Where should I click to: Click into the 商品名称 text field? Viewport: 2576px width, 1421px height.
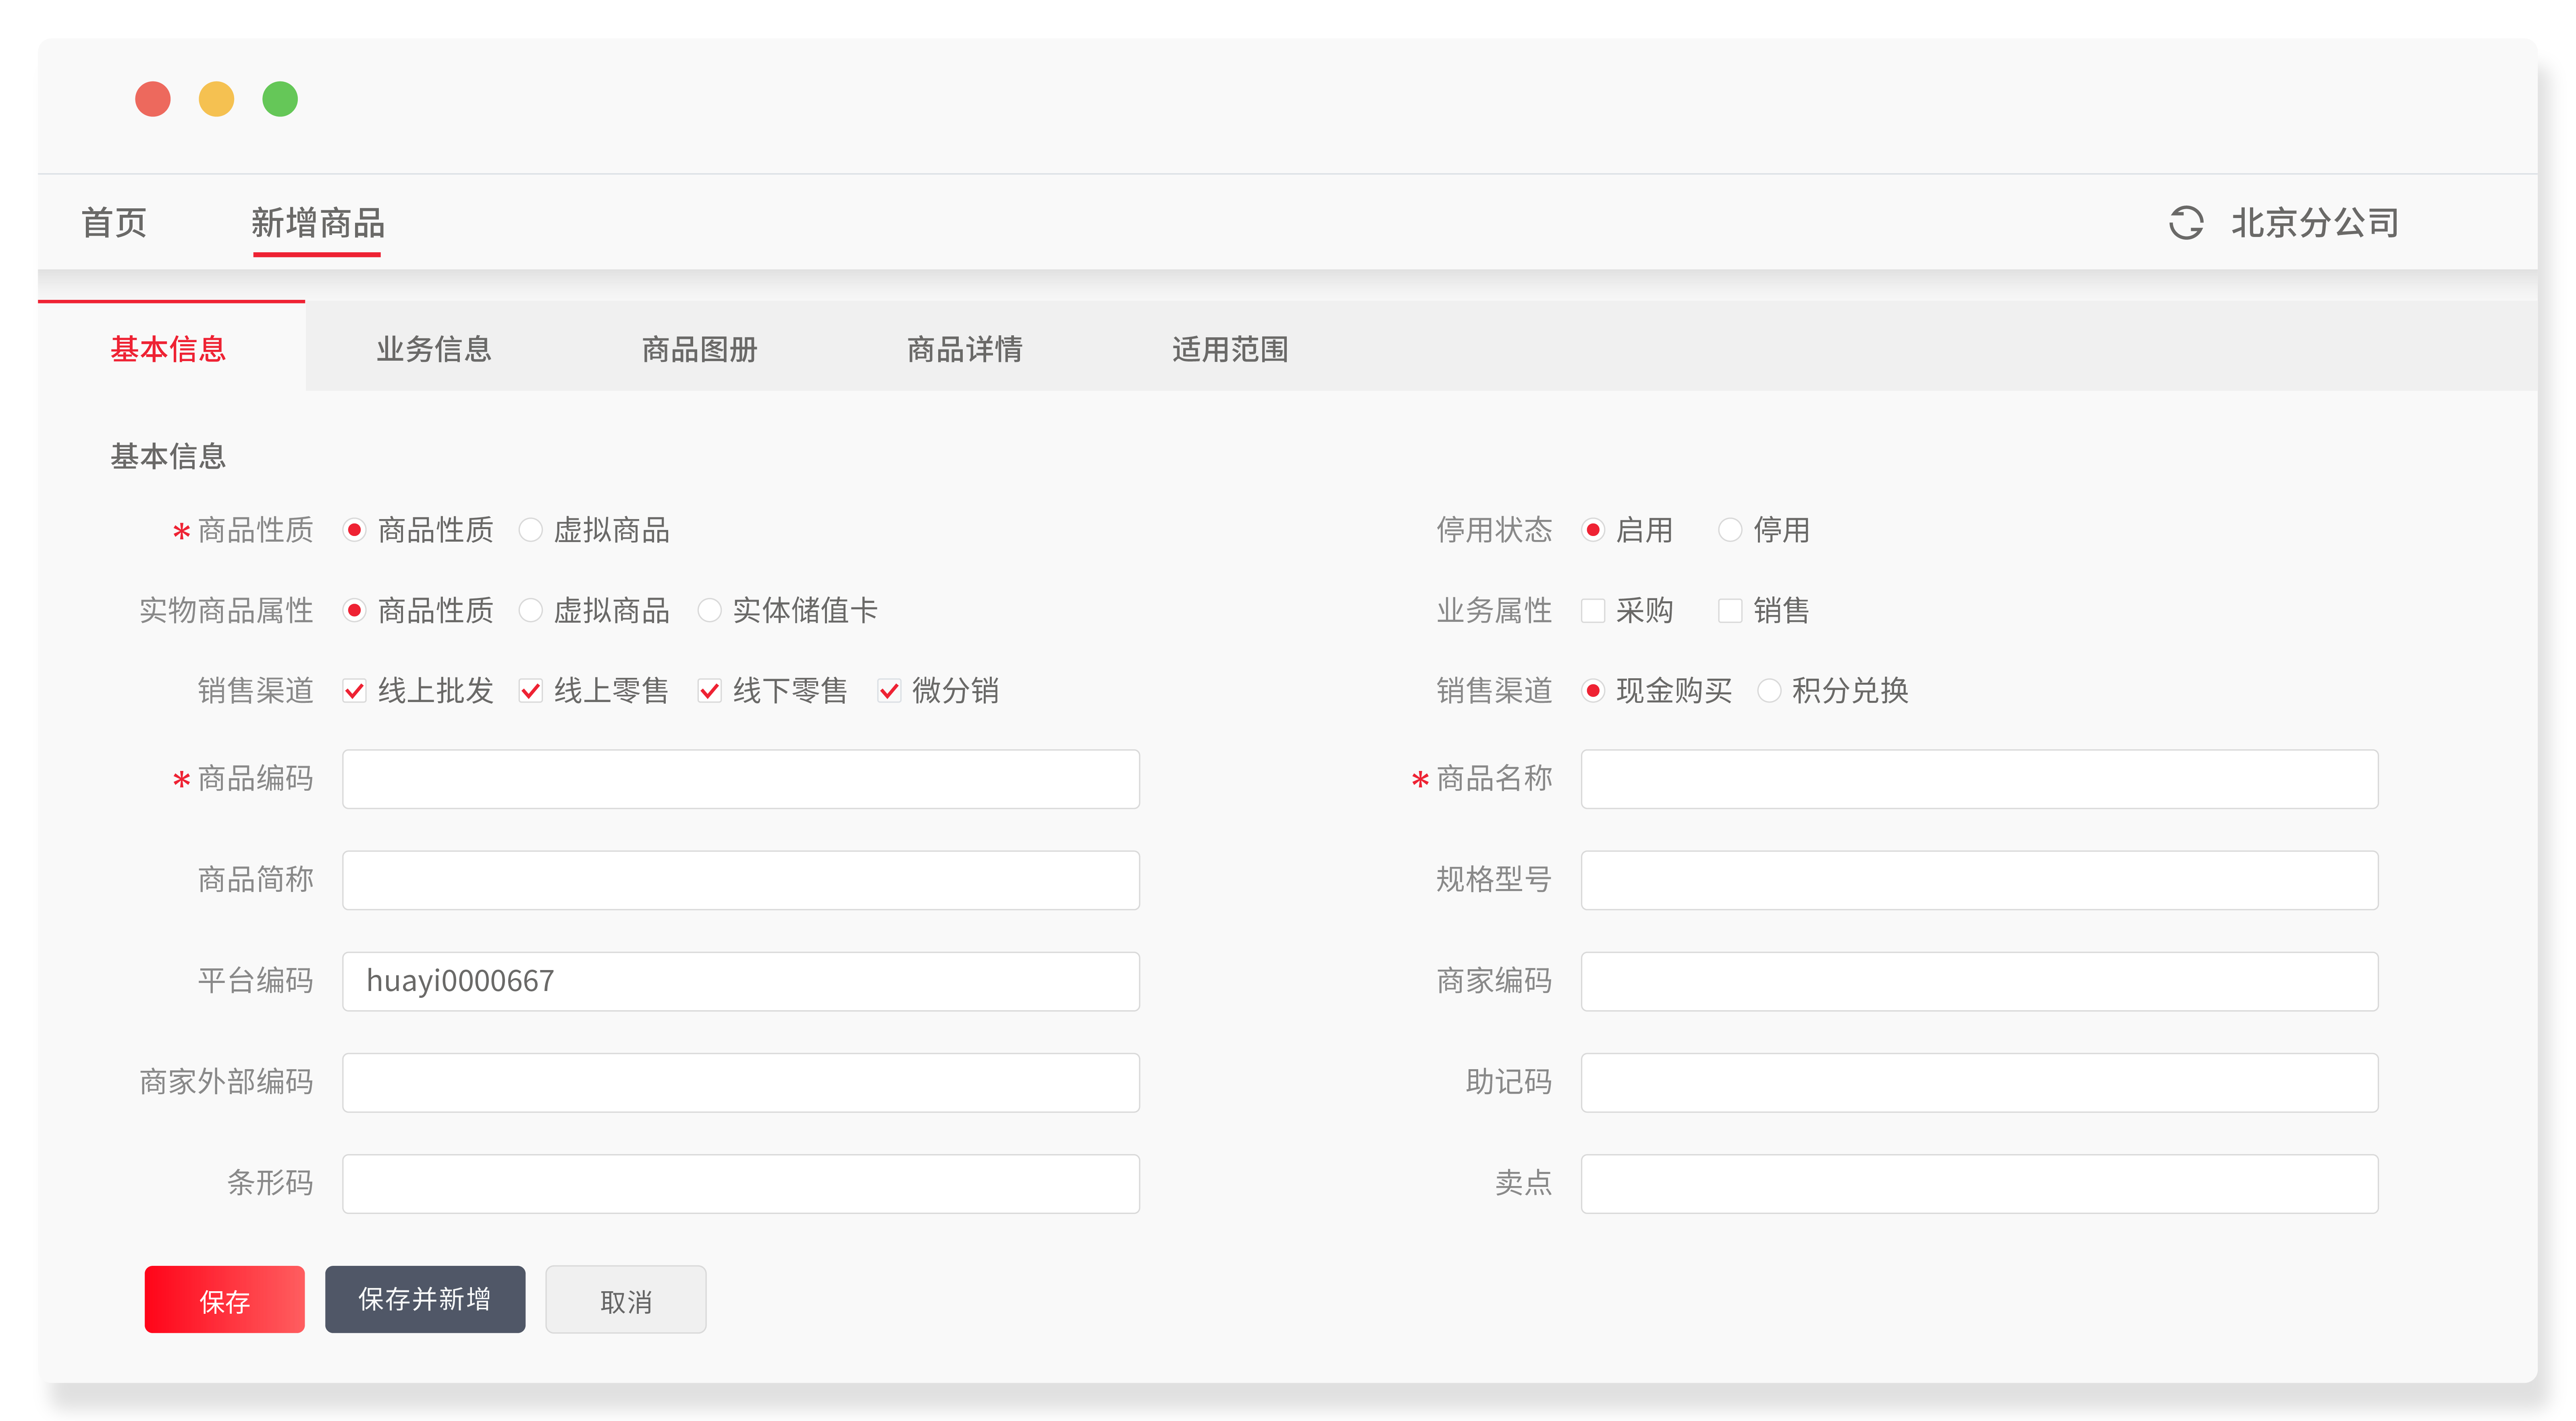click(x=1979, y=779)
